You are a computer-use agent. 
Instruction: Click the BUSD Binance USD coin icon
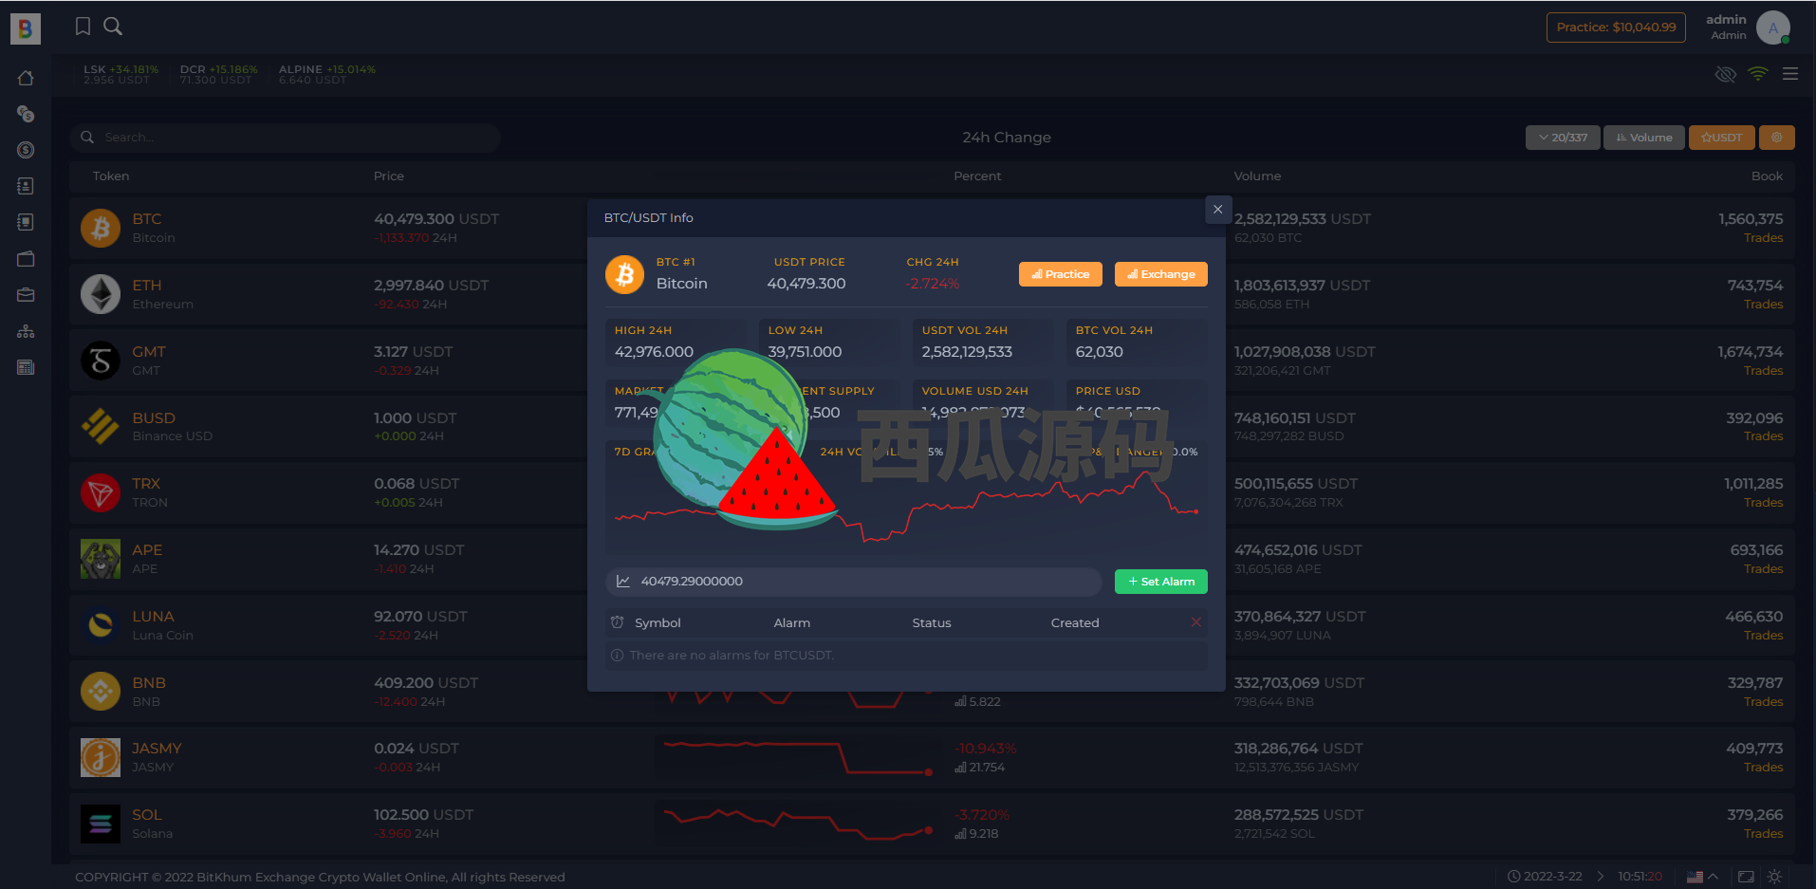point(101,427)
